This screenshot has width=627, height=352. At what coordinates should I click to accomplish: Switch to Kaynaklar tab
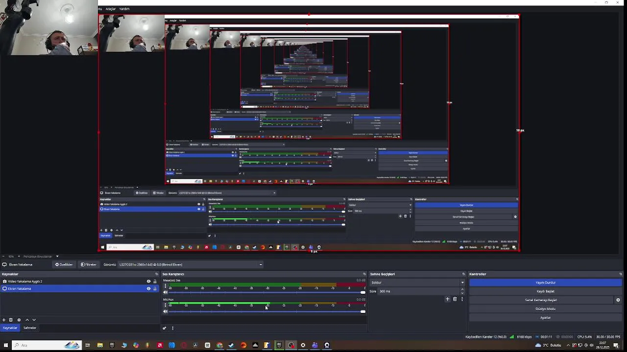(x=10, y=328)
